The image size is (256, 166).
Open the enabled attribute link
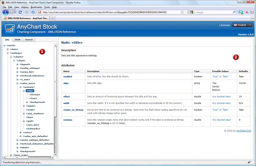coord(67,76)
